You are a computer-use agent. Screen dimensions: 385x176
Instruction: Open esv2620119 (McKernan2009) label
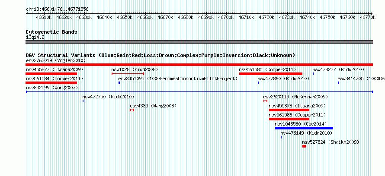tap(295, 97)
